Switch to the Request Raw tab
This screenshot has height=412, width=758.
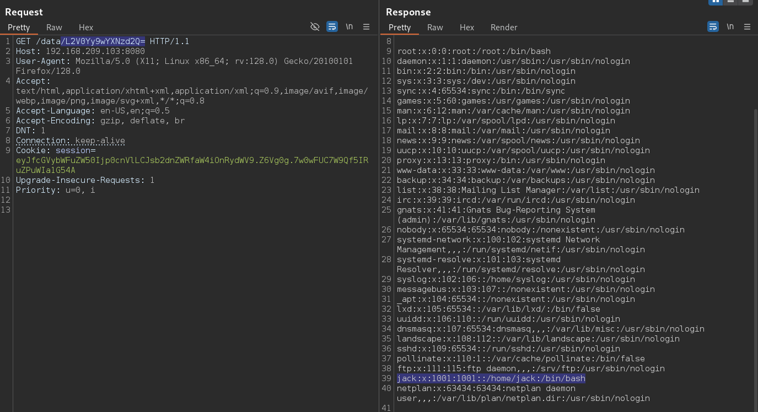point(54,27)
